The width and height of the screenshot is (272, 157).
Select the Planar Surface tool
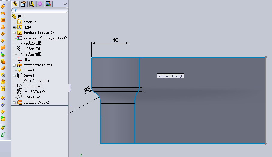coord(3,47)
